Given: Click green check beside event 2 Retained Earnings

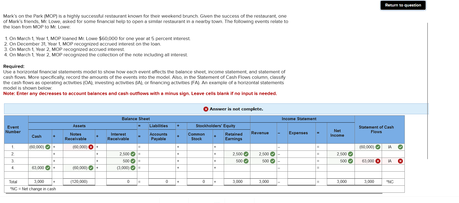Looking at the screenshot, I should 246,154.
